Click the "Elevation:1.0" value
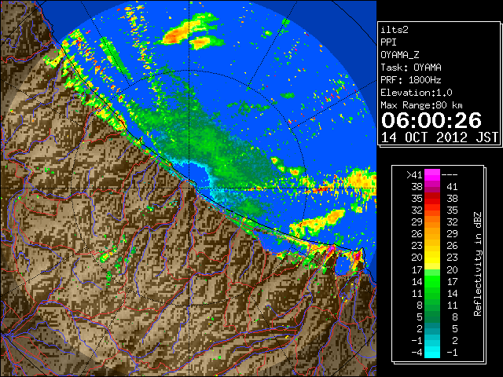The width and height of the screenshot is (503, 377). tap(417, 93)
